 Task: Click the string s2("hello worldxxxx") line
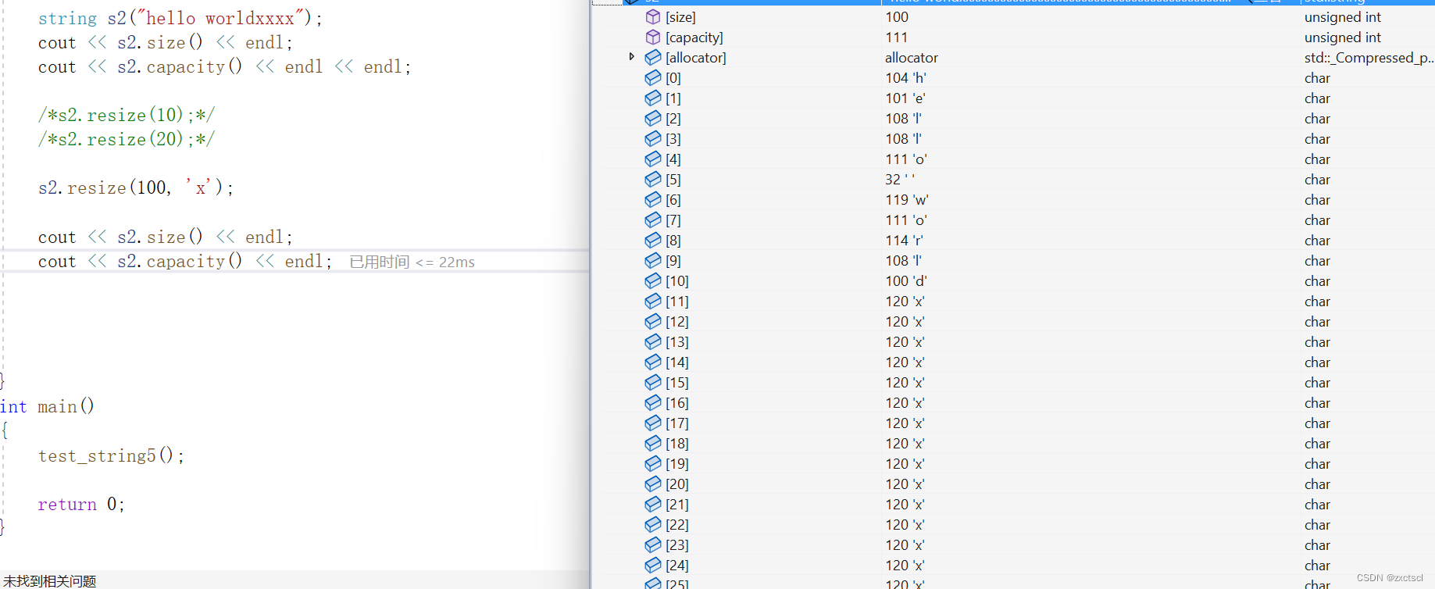(180, 18)
